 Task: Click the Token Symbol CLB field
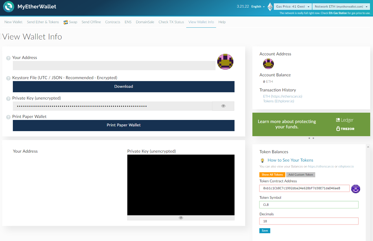309,205
